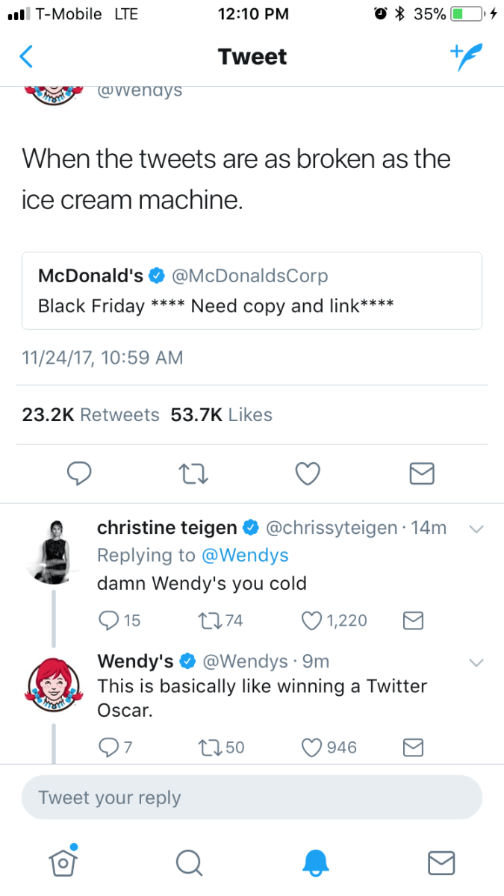This screenshot has width=504, height=896.
Task: Reply to the main Wendy's tweet
Action: 80,473
